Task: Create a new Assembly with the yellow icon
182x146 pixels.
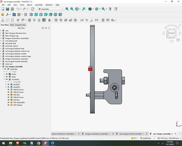Action: 3,15
